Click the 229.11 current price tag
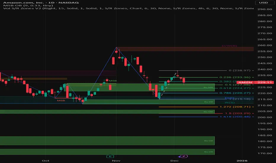 click(264, 82)
